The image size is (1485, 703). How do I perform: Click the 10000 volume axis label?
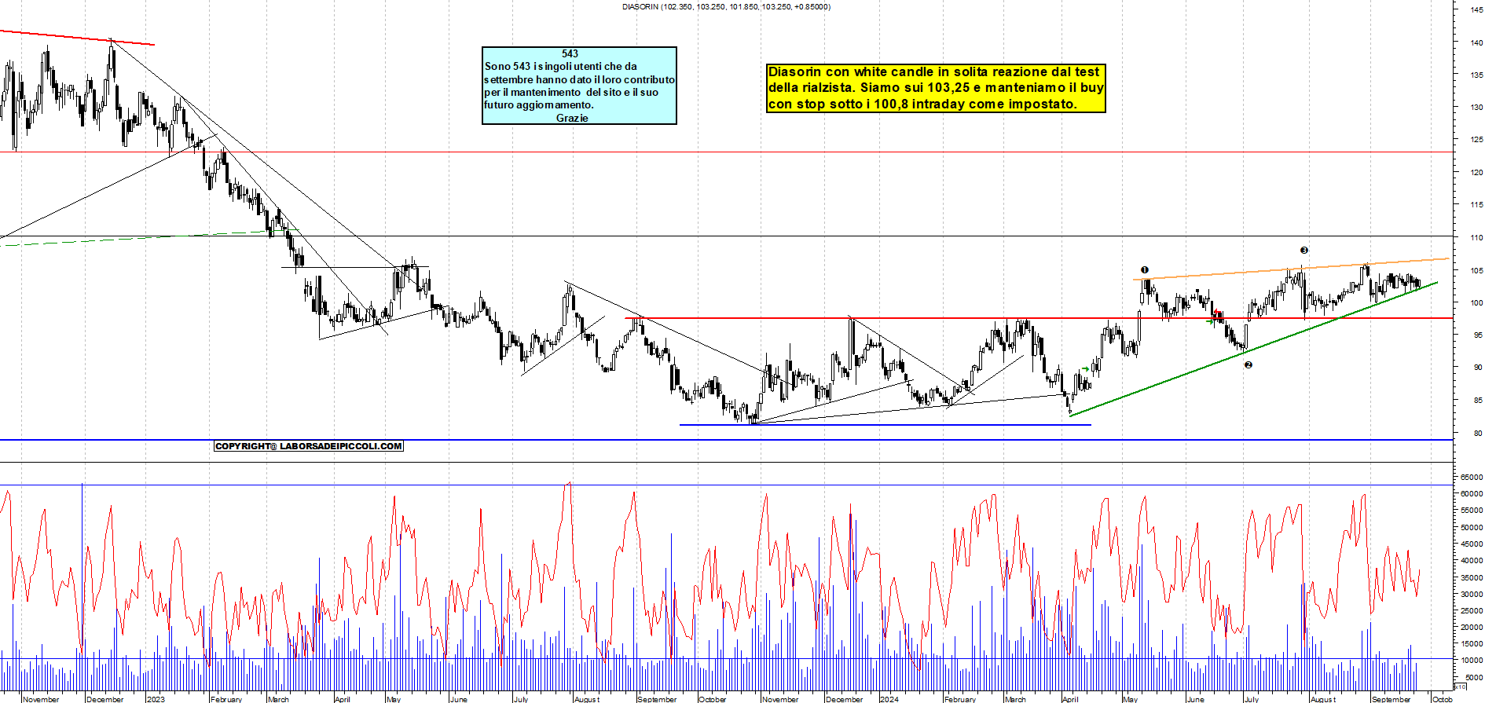tap(1472, 661)
